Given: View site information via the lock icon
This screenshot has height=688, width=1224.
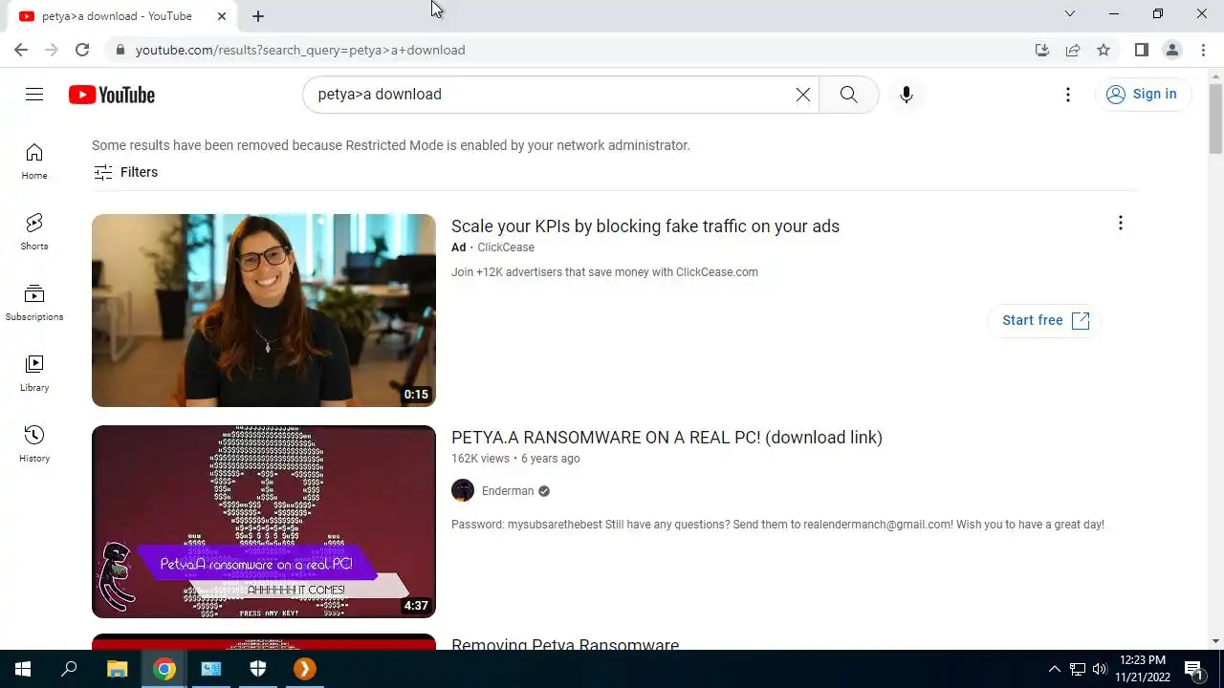Looking at the screenshot, I should [x=120, y=50].
